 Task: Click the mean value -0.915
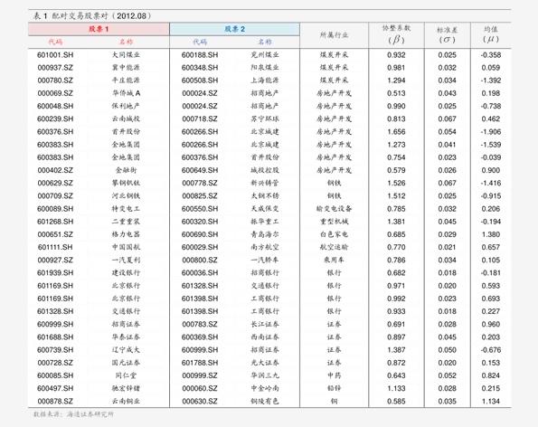[x=491, y=196]
